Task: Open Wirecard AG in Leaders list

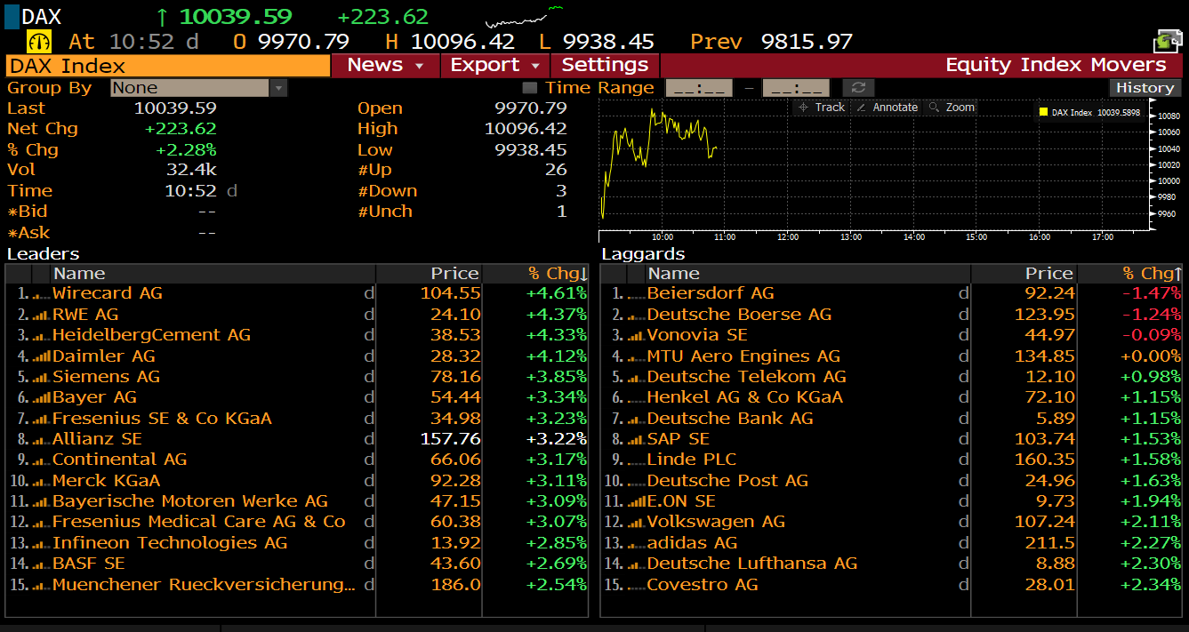Action: 108,293
